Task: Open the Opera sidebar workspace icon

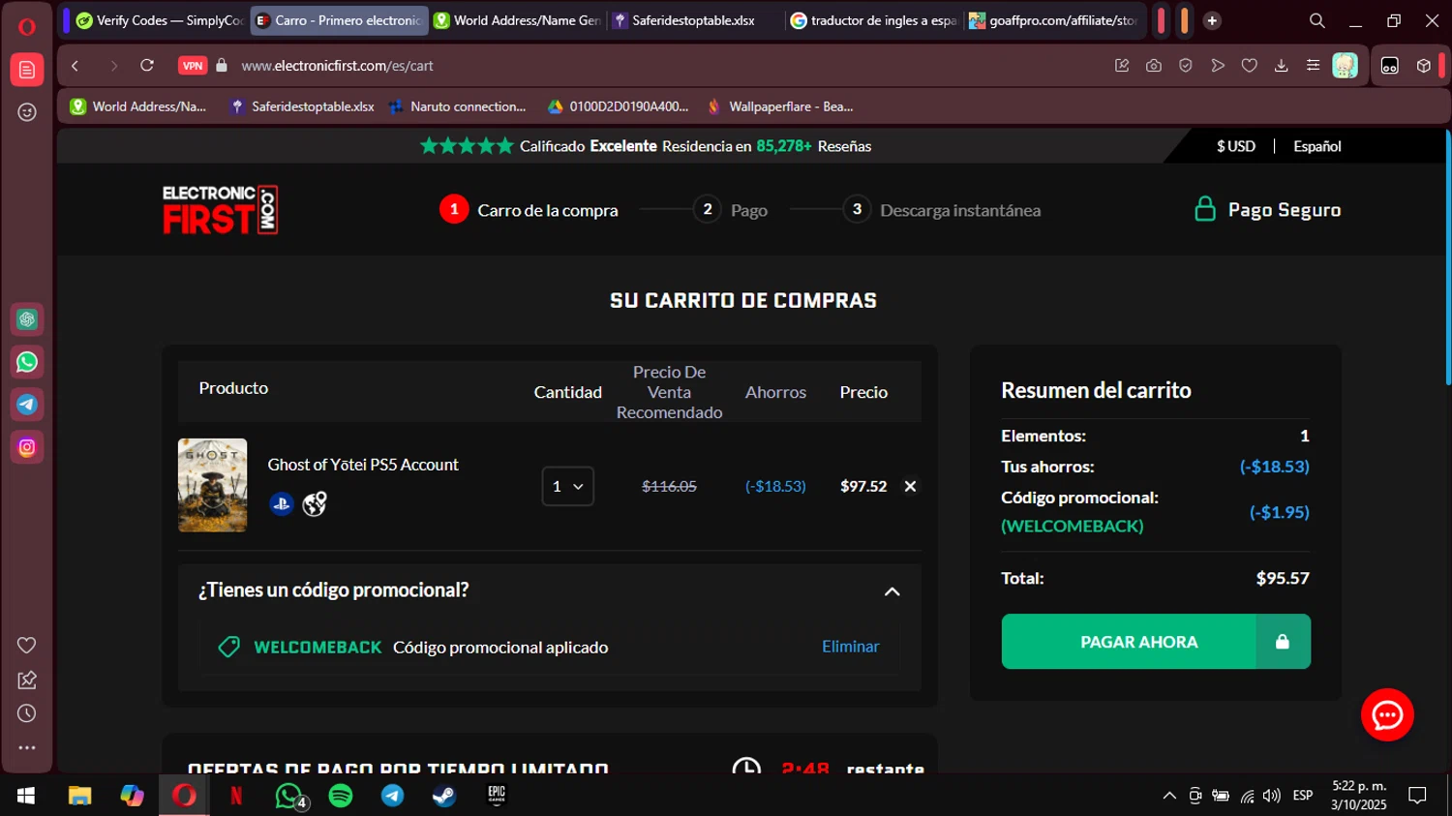Action: point(27,70)
